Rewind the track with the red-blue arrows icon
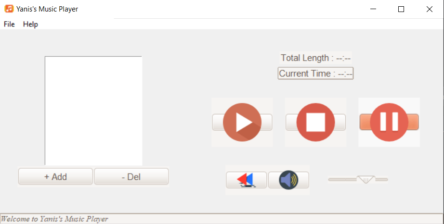 (x=247, y=180)
